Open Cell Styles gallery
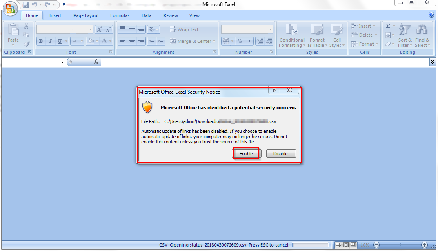Viewport: 438px width, 251px height. [x=337, y=35]
